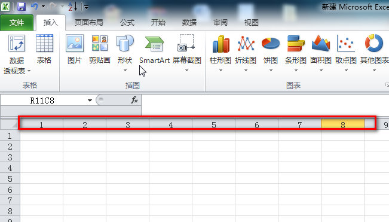Switch to the 审阅 (Review) tab
389x222 pixels.
click(220, 23)
